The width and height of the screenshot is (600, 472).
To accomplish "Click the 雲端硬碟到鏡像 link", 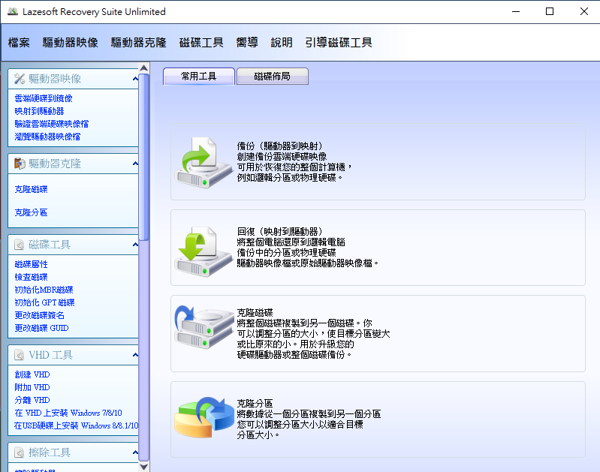I will 44,99.
